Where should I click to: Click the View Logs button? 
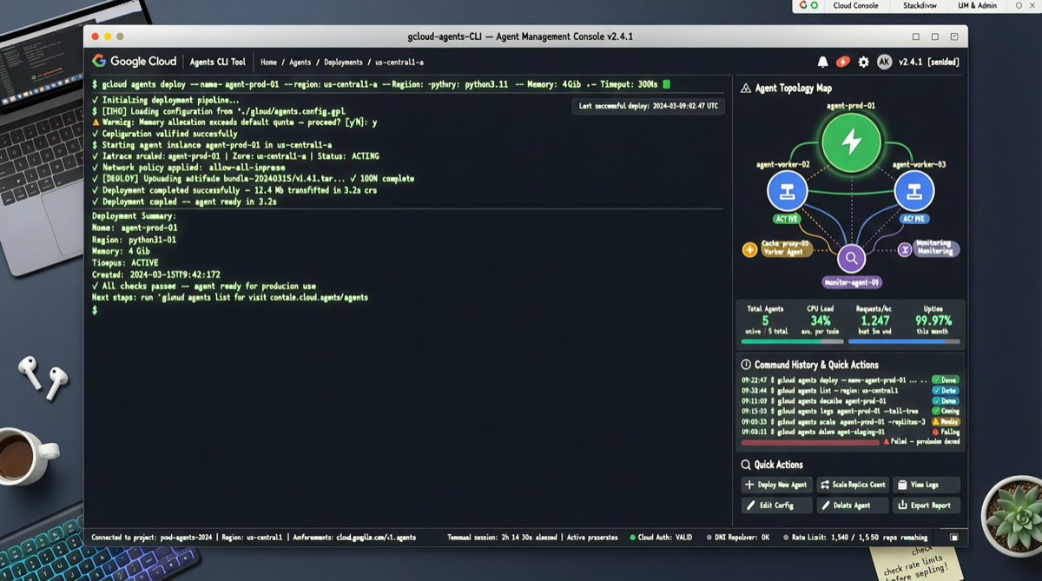coord(926,485)
